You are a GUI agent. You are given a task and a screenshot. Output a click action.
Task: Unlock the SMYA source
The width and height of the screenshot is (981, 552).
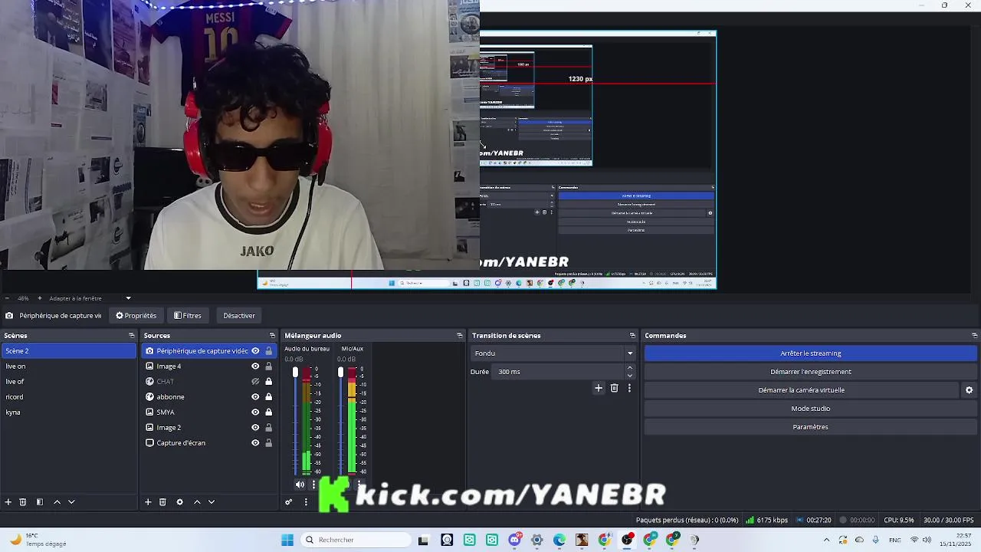tap(268, 412)
